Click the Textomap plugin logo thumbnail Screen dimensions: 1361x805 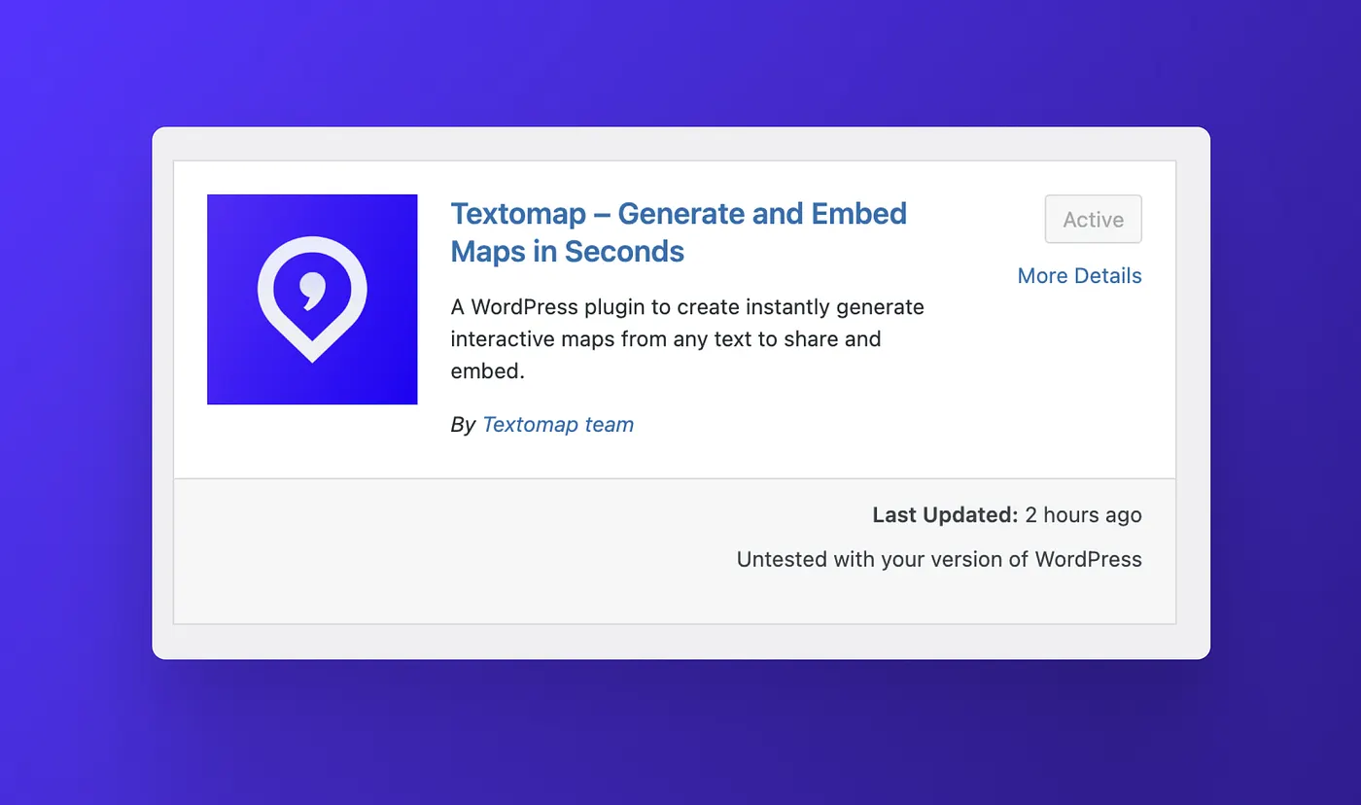pos(312,299)
